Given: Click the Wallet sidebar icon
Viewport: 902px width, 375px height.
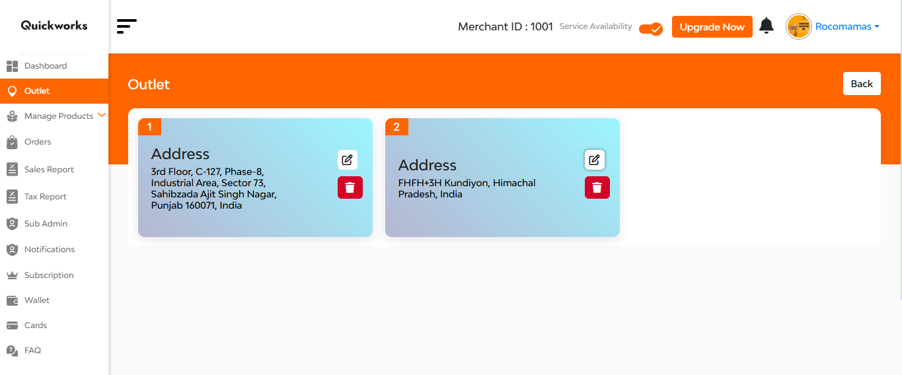Looking at the screenshot, I should point(12,300).
